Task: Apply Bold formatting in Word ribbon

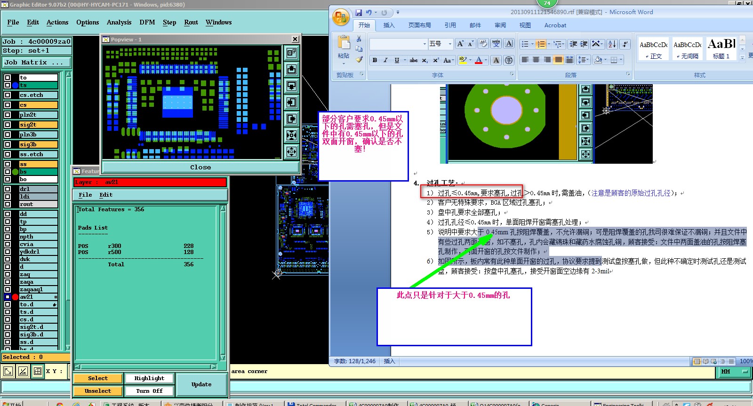Action: coord(375,60)
